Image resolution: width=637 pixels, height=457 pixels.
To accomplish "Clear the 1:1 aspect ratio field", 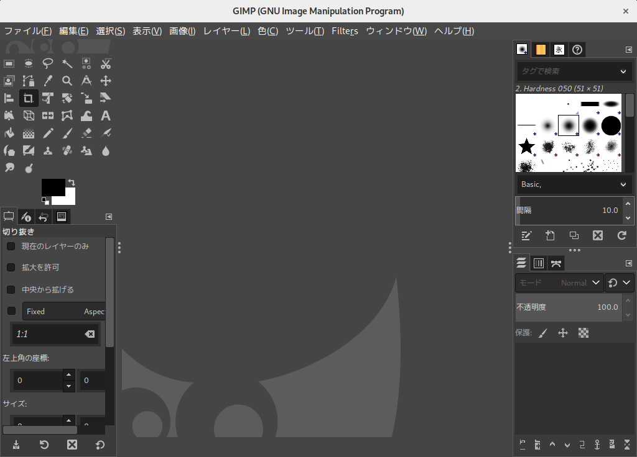I will [x=90, y=334].
